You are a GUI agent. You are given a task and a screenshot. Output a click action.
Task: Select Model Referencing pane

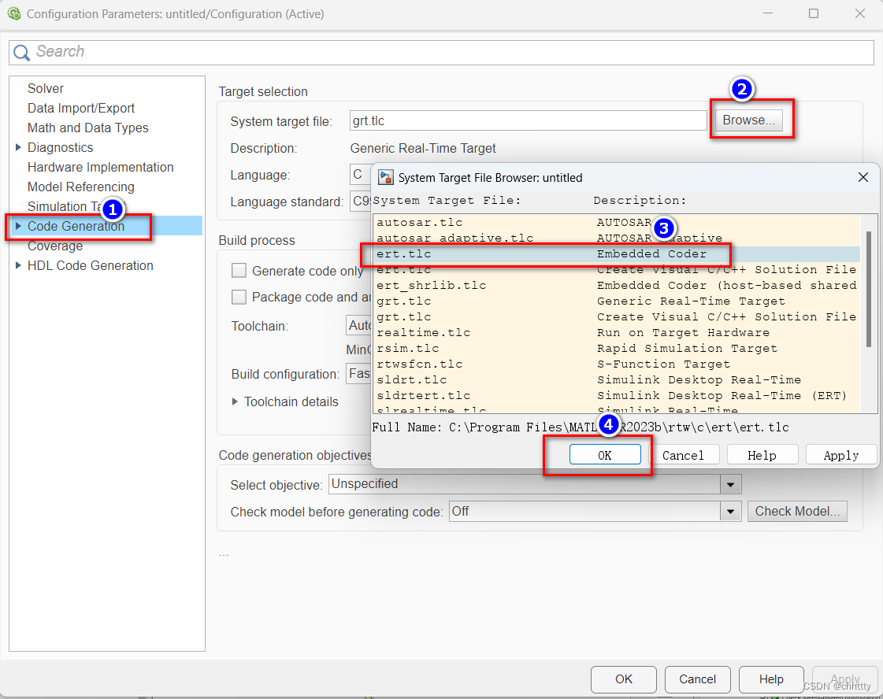80,187
